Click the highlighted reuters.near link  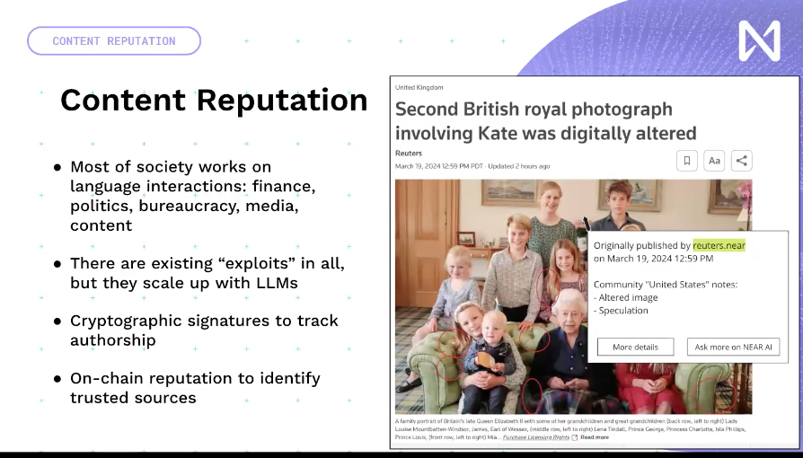tap(719, 245)
